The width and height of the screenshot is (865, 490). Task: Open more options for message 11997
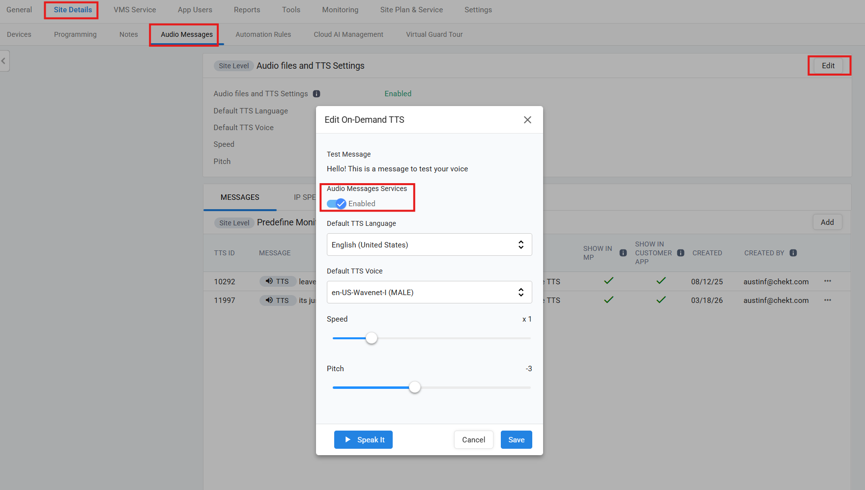[x=828, y=300]
